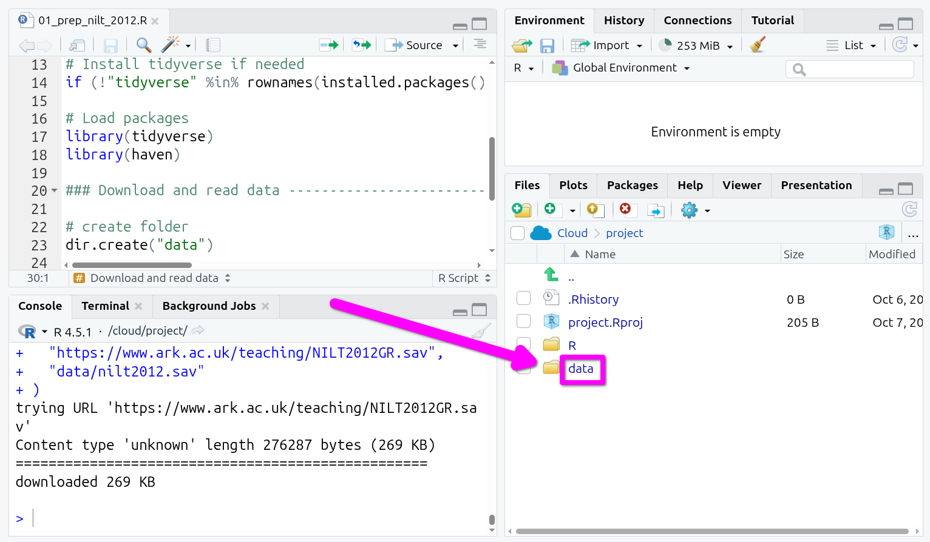Switch to the History tab
The height and width of the screenshot is (542, 930).
(623, 21)
